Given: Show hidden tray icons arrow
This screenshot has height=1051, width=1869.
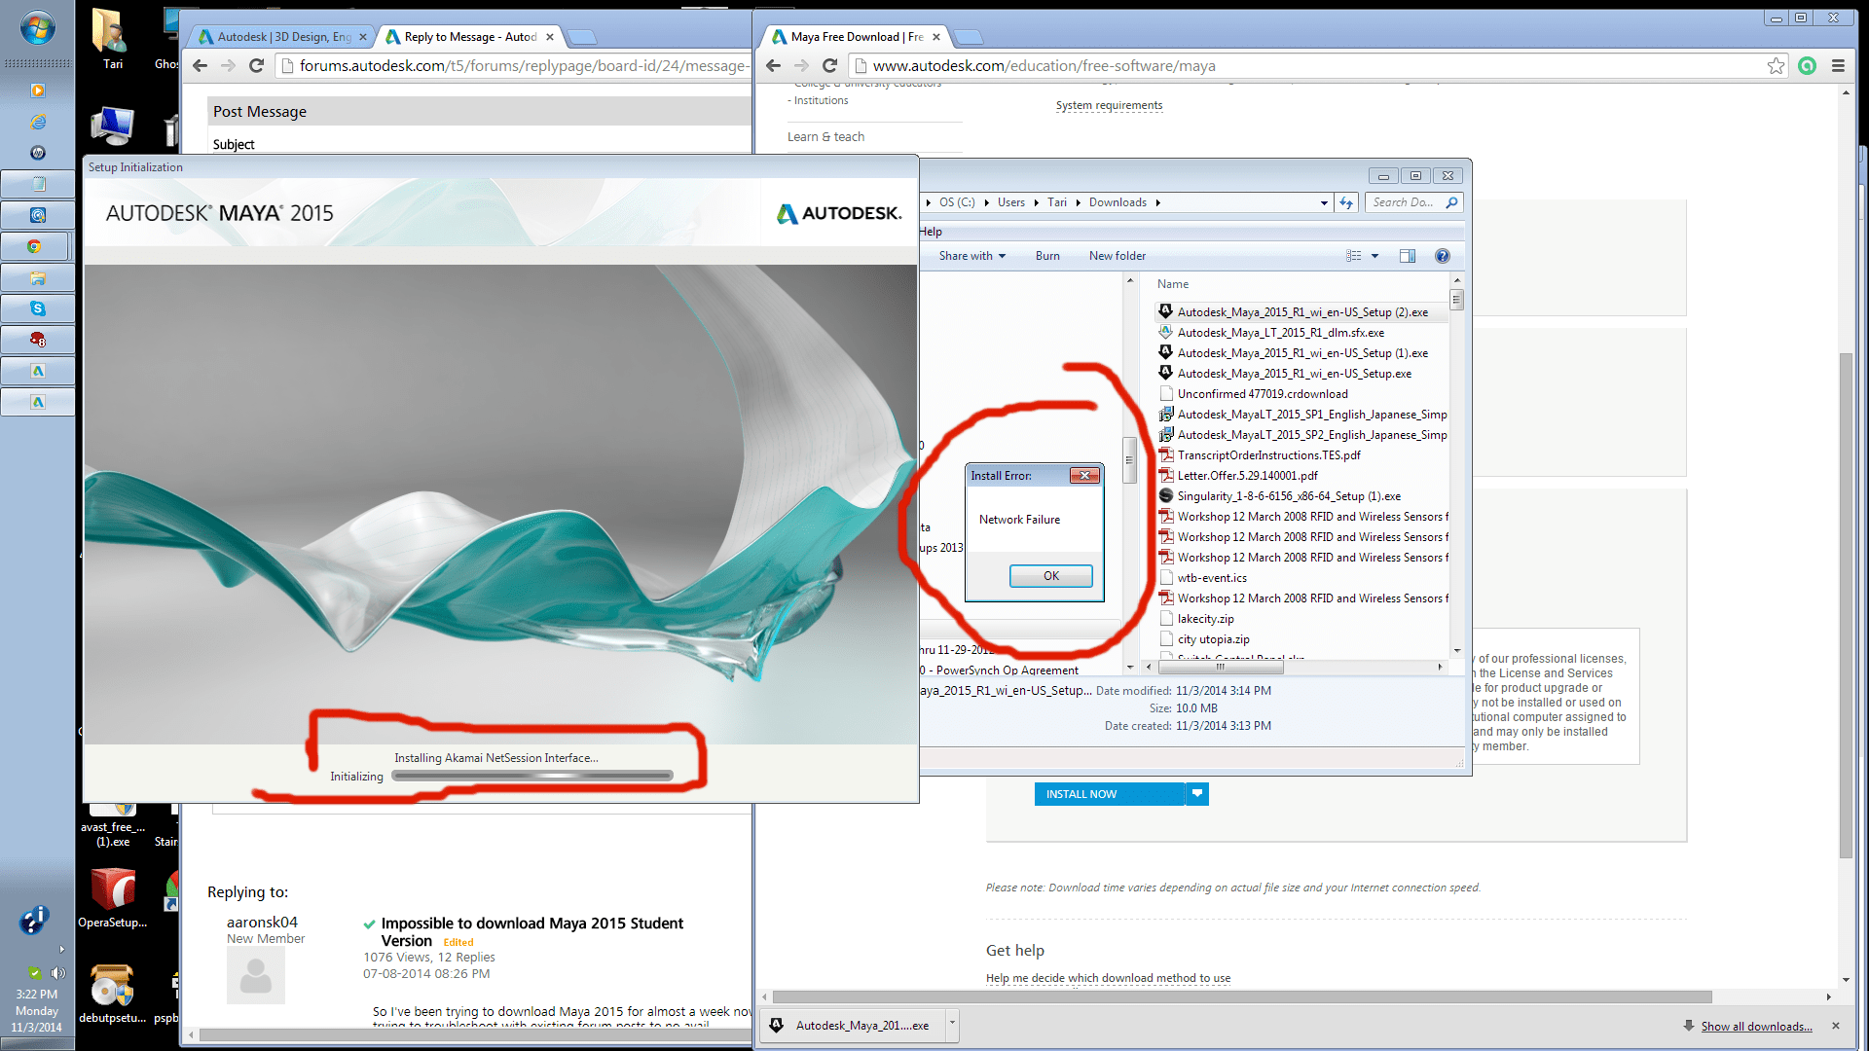Looking at the screenshot, I should tap(61, 949).
